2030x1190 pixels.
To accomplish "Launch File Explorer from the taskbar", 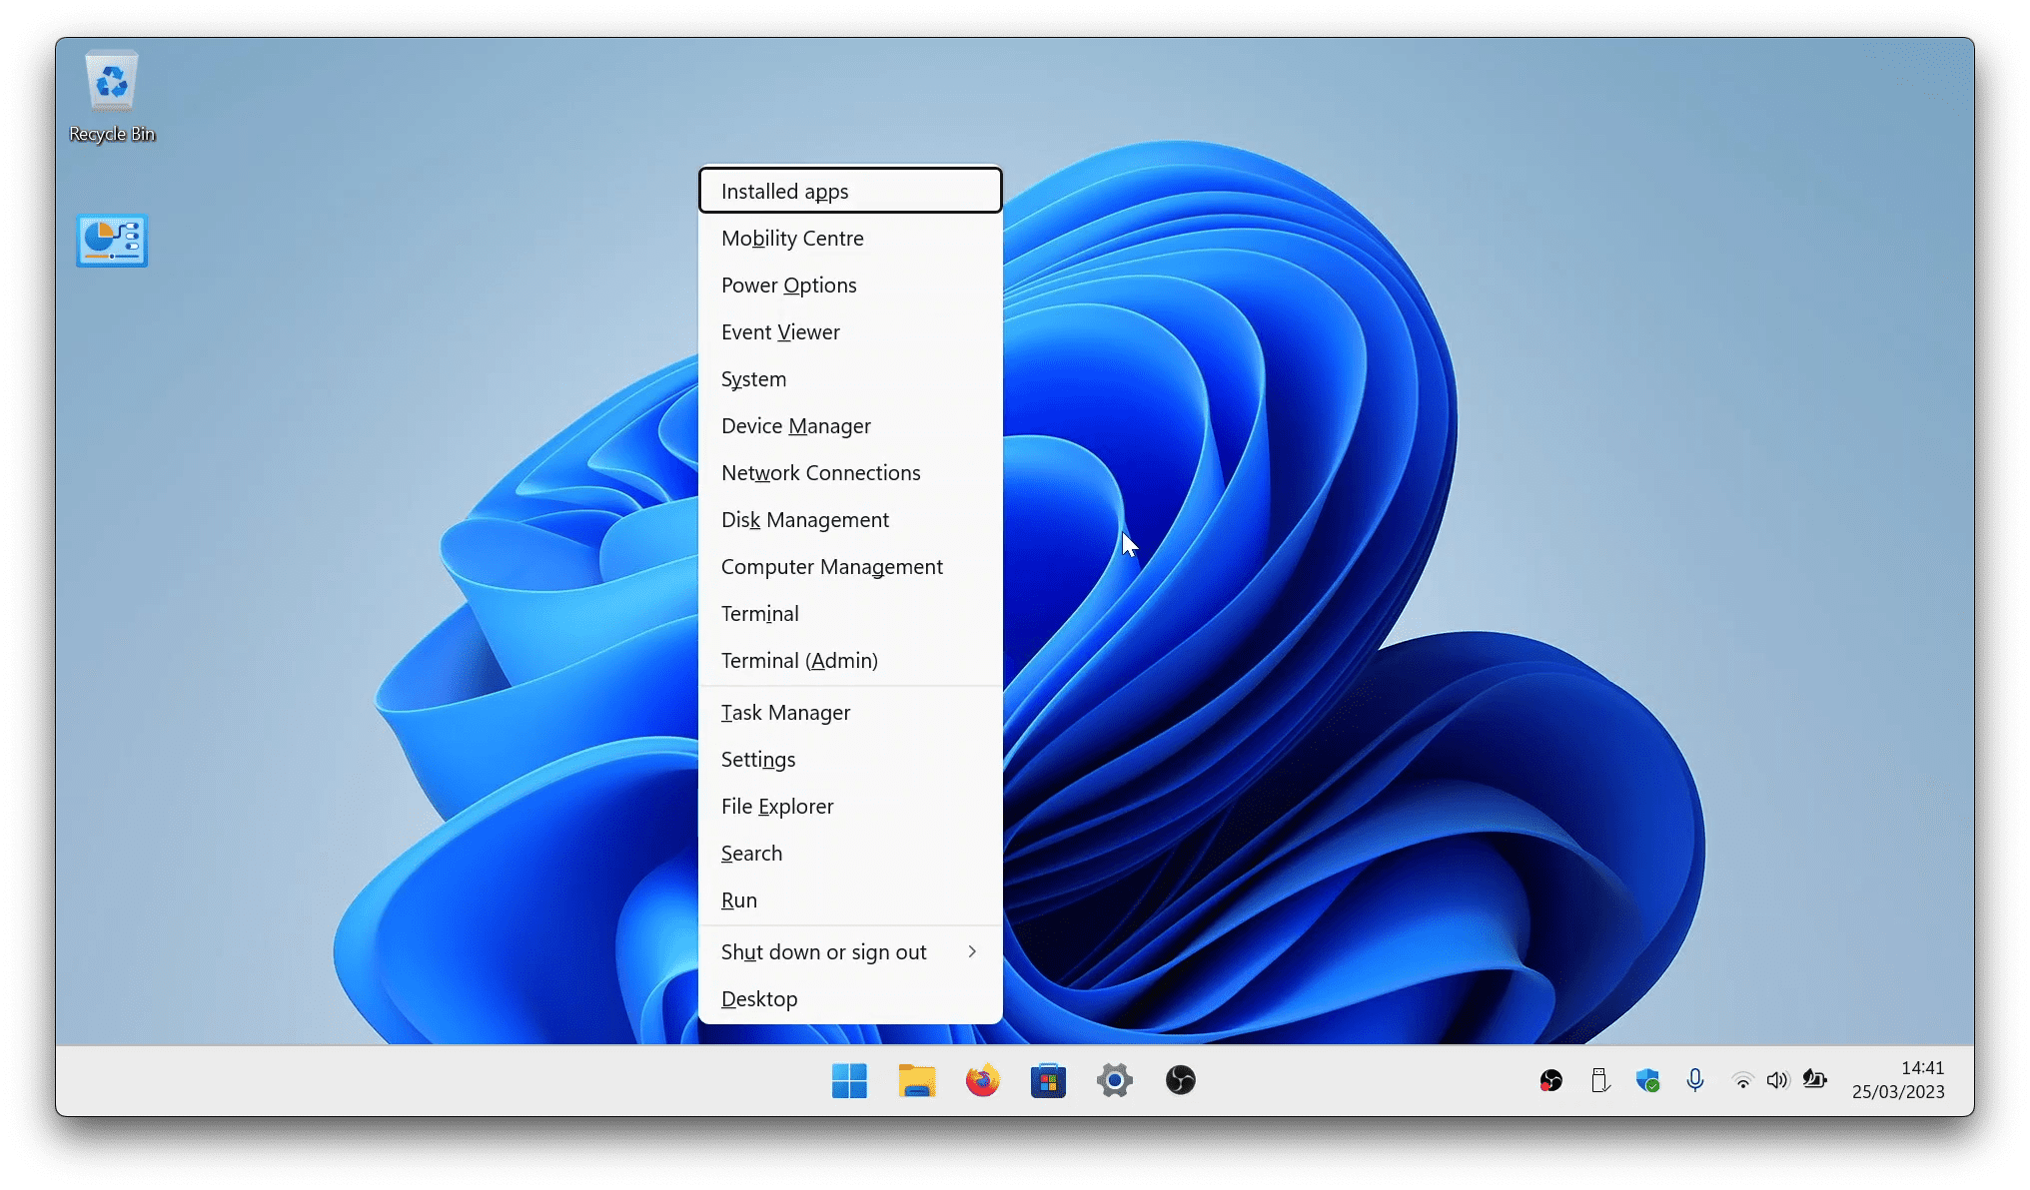I will pyautogui.click(x=916, y=1080).
